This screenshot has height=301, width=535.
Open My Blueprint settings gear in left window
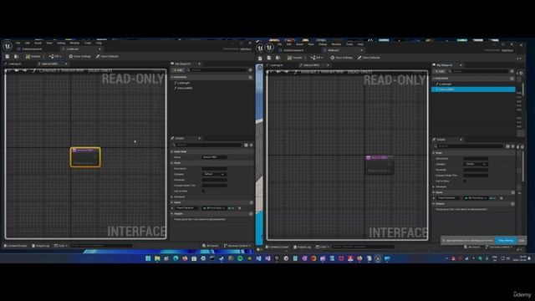(251, 70)
